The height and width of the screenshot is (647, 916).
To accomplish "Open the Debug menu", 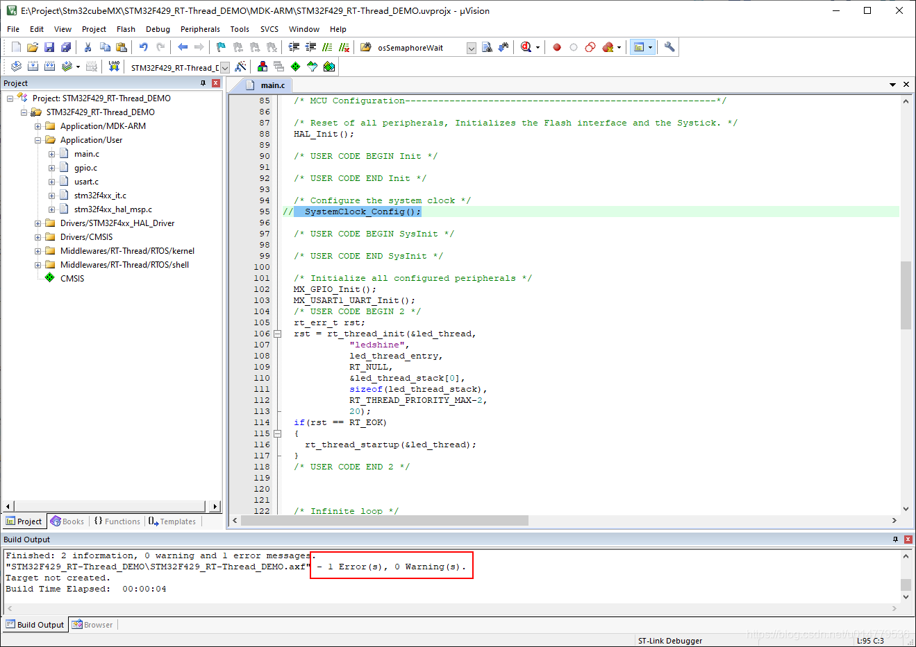I will tap(158, 29).
